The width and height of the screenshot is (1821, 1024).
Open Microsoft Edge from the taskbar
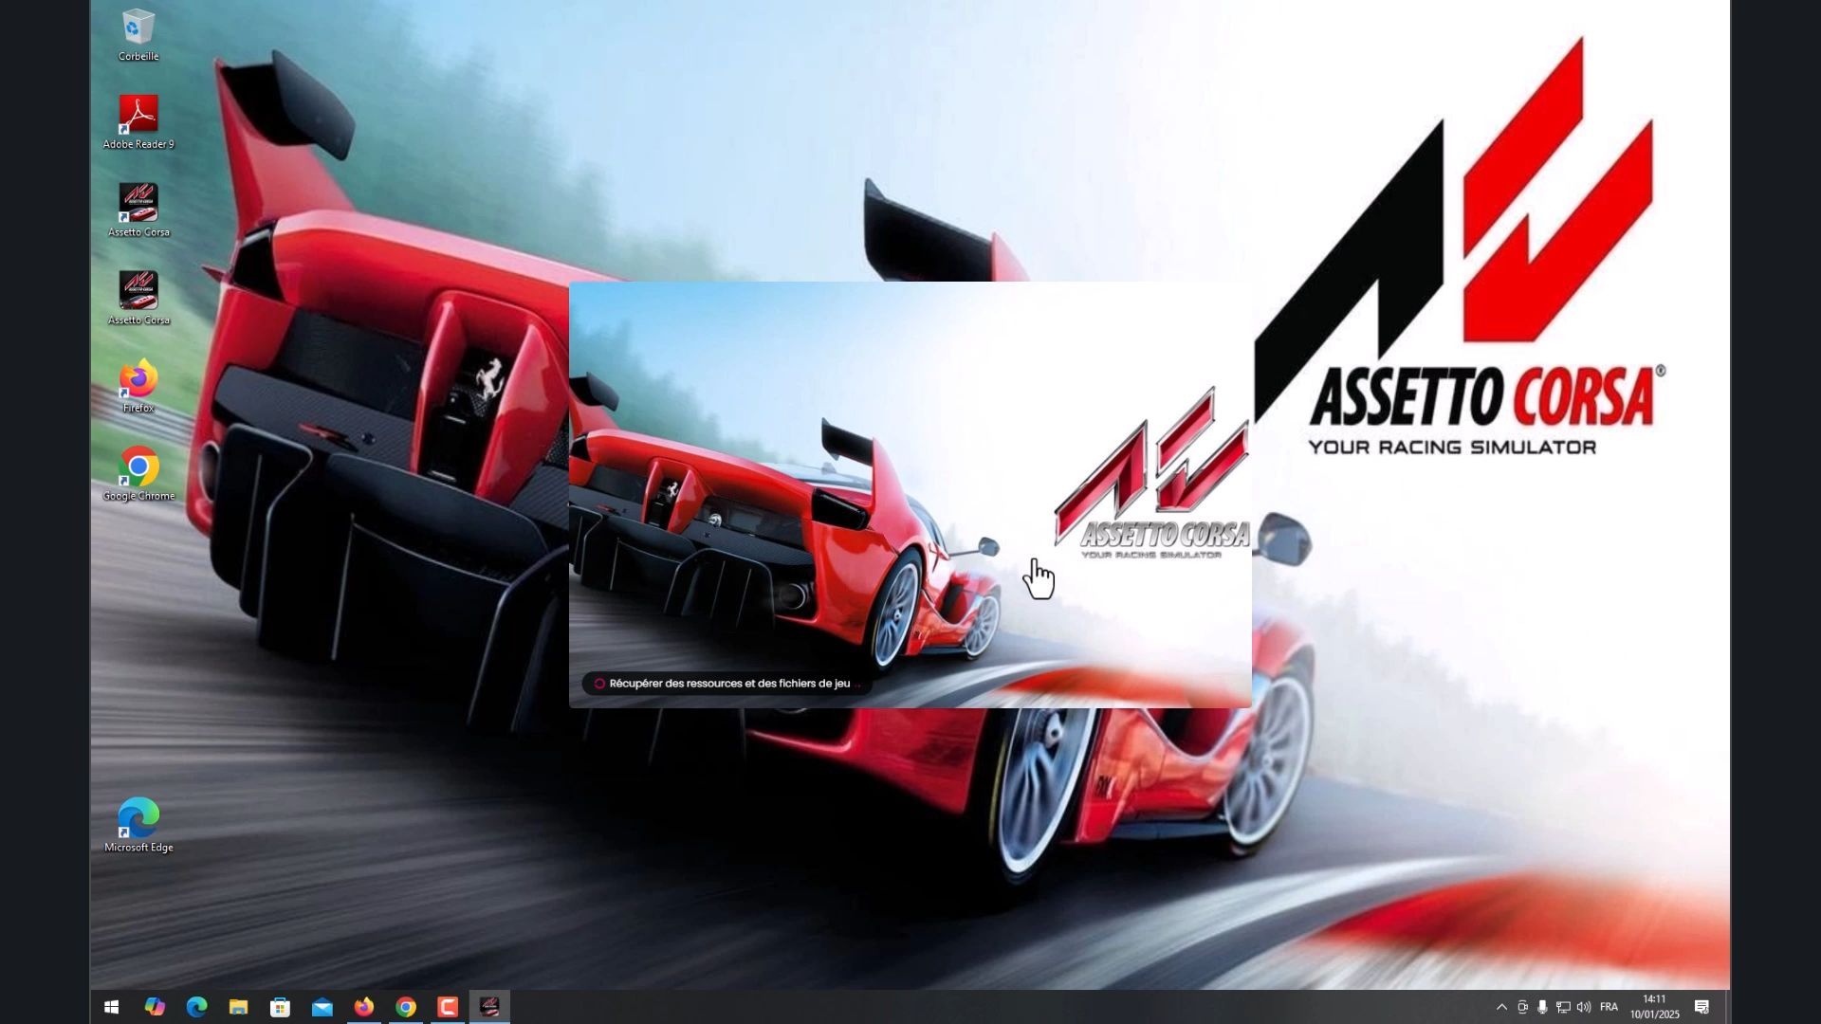click(x=196, y=1007)
